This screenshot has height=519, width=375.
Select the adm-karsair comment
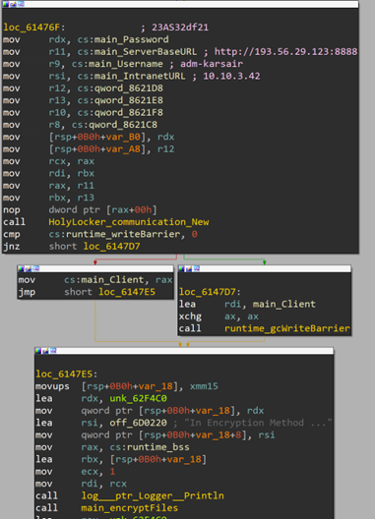click(212, 64)
